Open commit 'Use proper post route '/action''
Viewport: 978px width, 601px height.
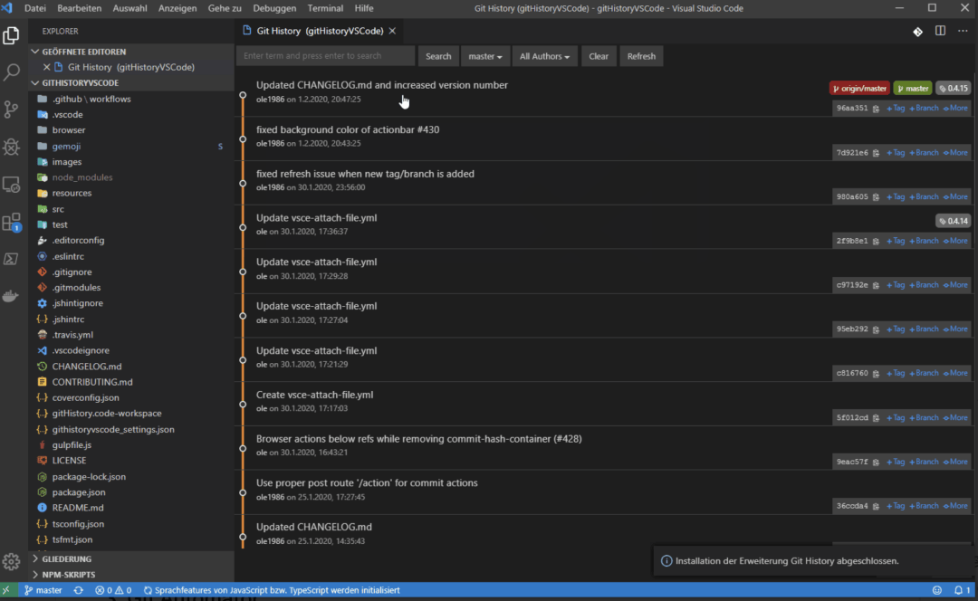367,483
